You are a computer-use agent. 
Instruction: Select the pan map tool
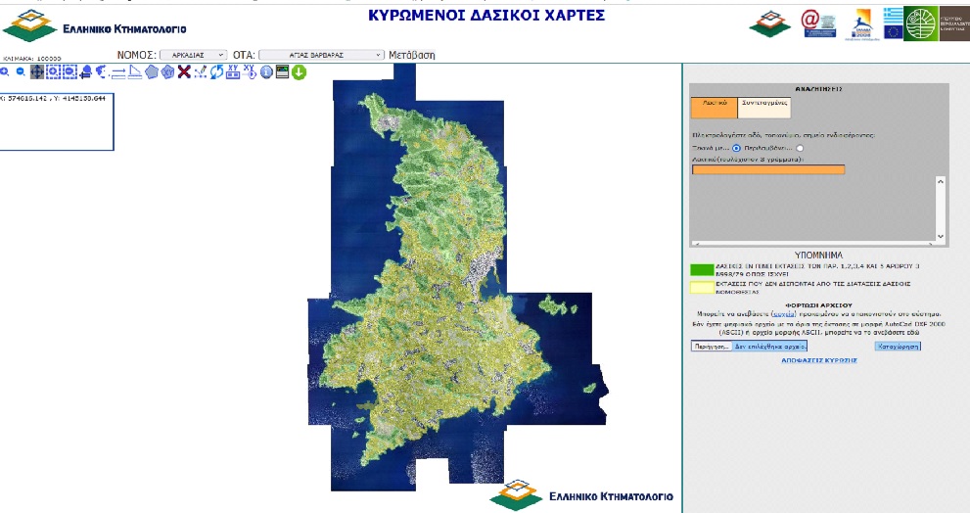(x=37, y=71)
